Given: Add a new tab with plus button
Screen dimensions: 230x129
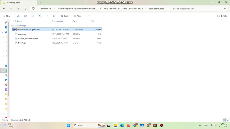Looking at the screenshot, I should click(41, 3).
